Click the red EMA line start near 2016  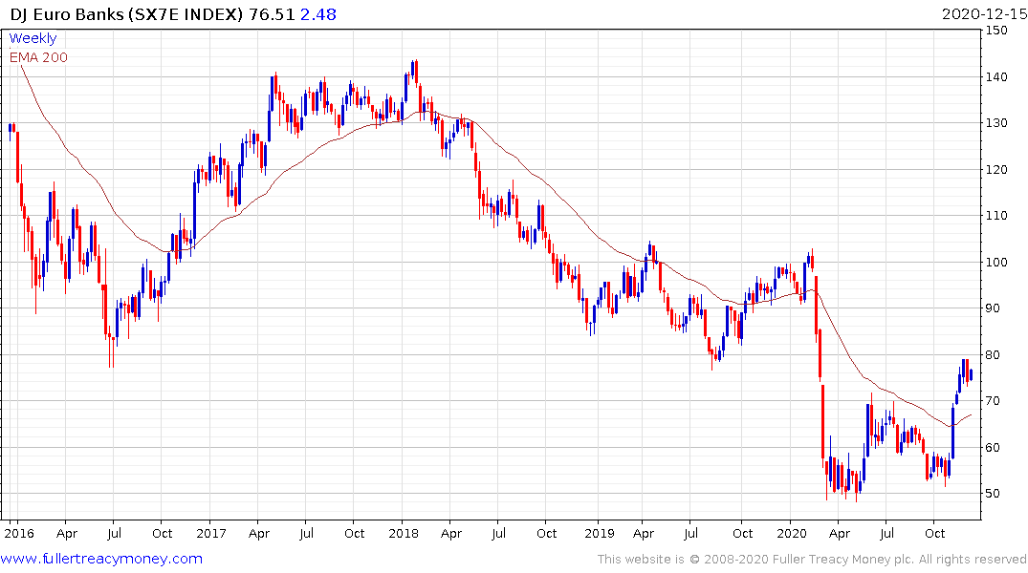pos(22,68)
